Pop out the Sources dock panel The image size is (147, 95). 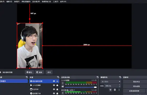(58, 77)
